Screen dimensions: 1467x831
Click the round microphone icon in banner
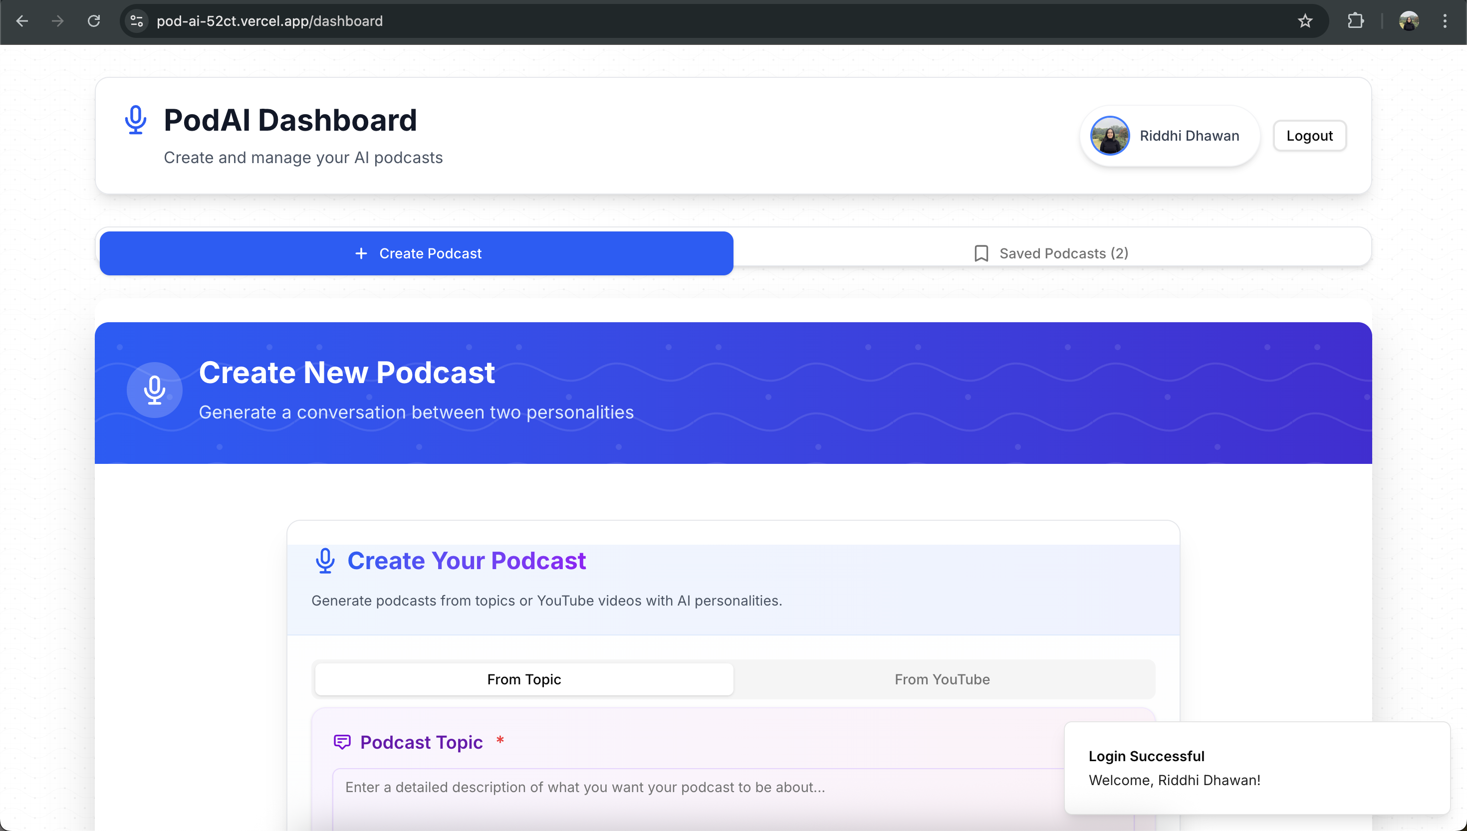pyautogui.click(x=154, y=391)
